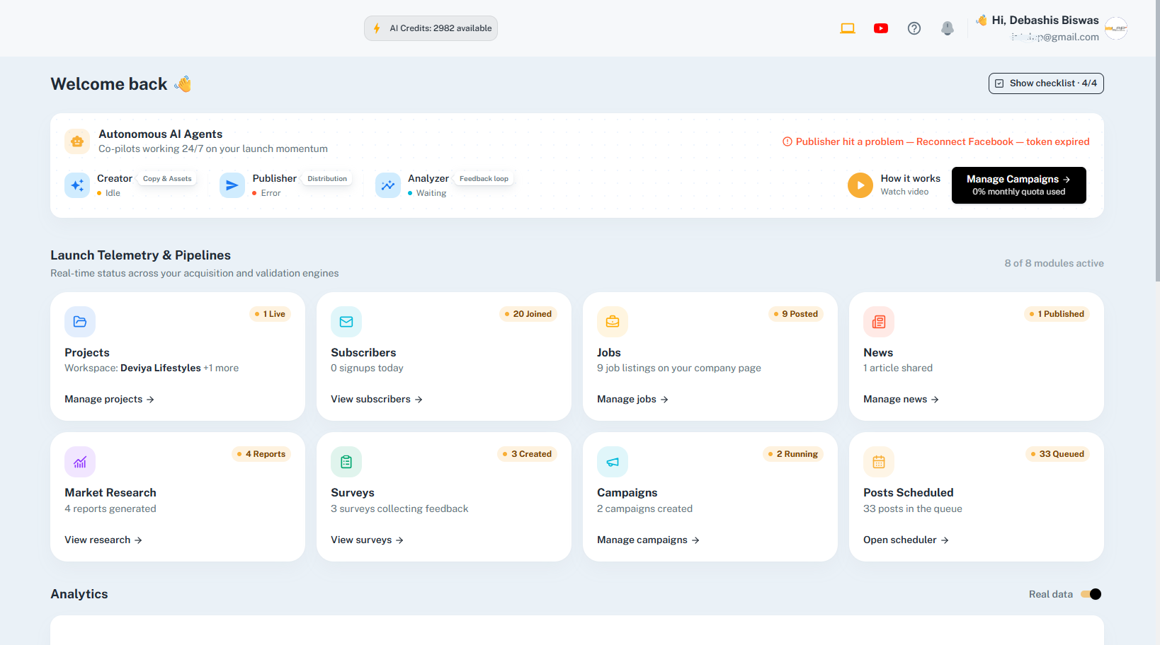Click the AI Credits available badge
Screen dimensions: 1160x645
click(x=431, y=28)
